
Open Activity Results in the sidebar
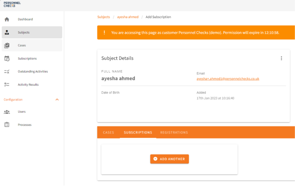pos(32,85)
